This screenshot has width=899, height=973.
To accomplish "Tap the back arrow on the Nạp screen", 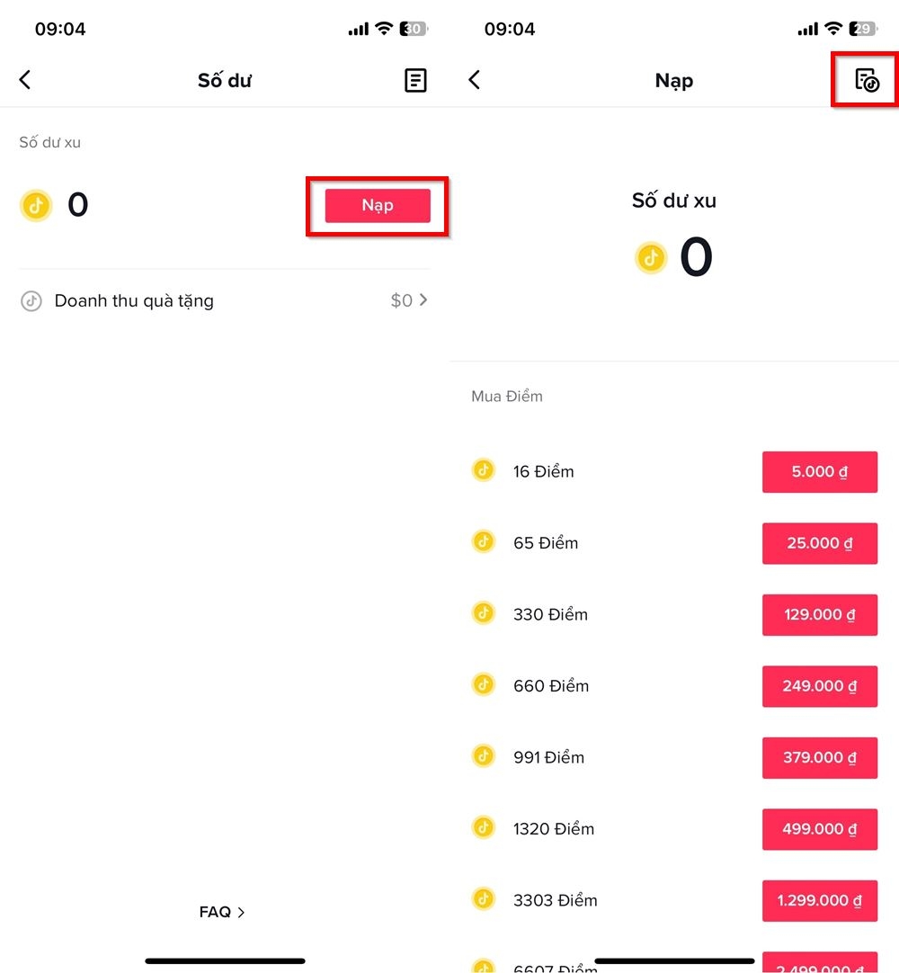I will pos(474,79).
